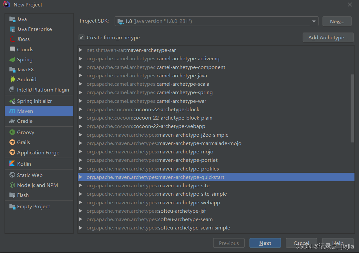Click the Previous button
The height and width of the screenshot is (253, 359).
point(229,243)
